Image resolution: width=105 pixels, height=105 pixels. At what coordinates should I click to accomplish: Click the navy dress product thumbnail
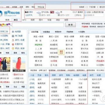5,64
